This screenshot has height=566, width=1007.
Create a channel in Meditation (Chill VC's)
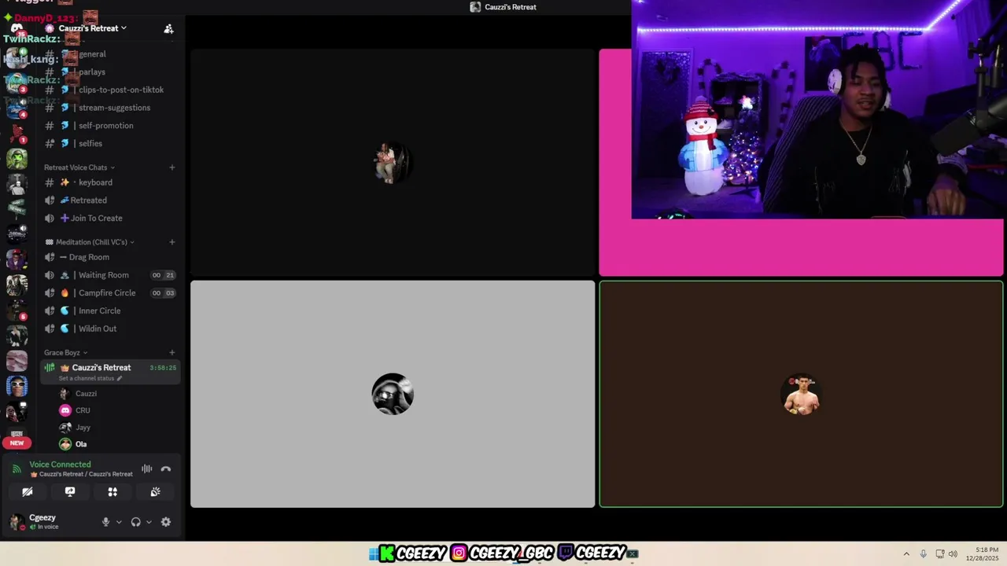(172, 242)
